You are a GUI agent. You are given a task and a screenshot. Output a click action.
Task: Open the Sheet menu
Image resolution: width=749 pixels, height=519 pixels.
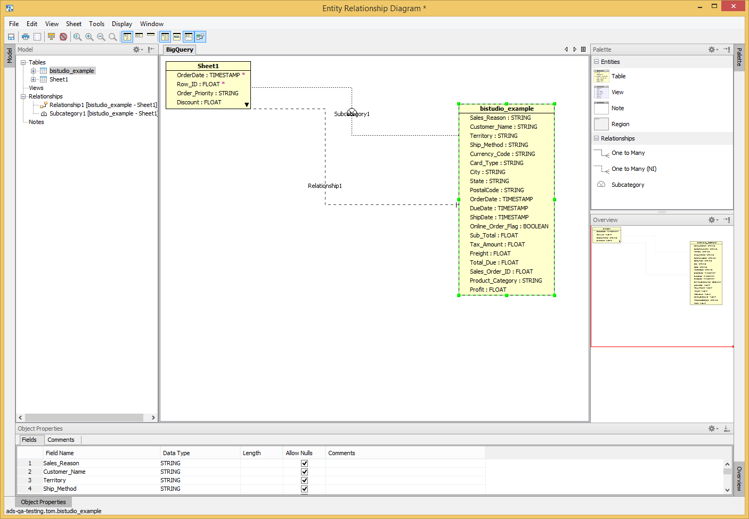click(x=74, y=24)
